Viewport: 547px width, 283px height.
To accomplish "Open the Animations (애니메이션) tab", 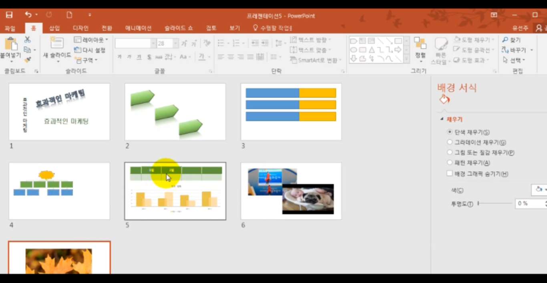I will click(138, 28).
